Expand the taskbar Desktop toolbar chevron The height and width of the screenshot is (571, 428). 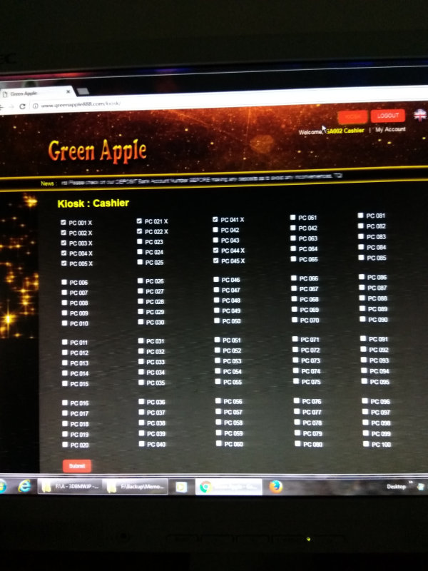tap(410, 483)
